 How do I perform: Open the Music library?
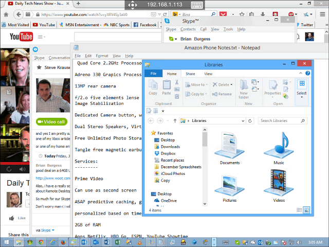pyautogui.click(x=279, y=148)
